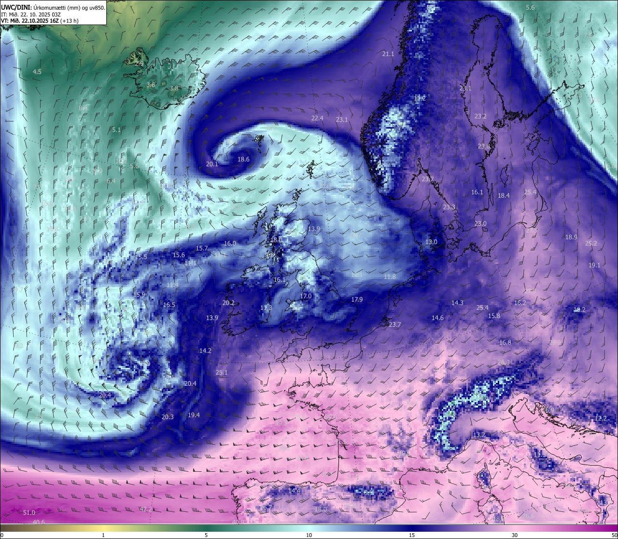Click the 4.5 value west of Iceland
This screenshot has width=618, height=539.
click(37, 72)
